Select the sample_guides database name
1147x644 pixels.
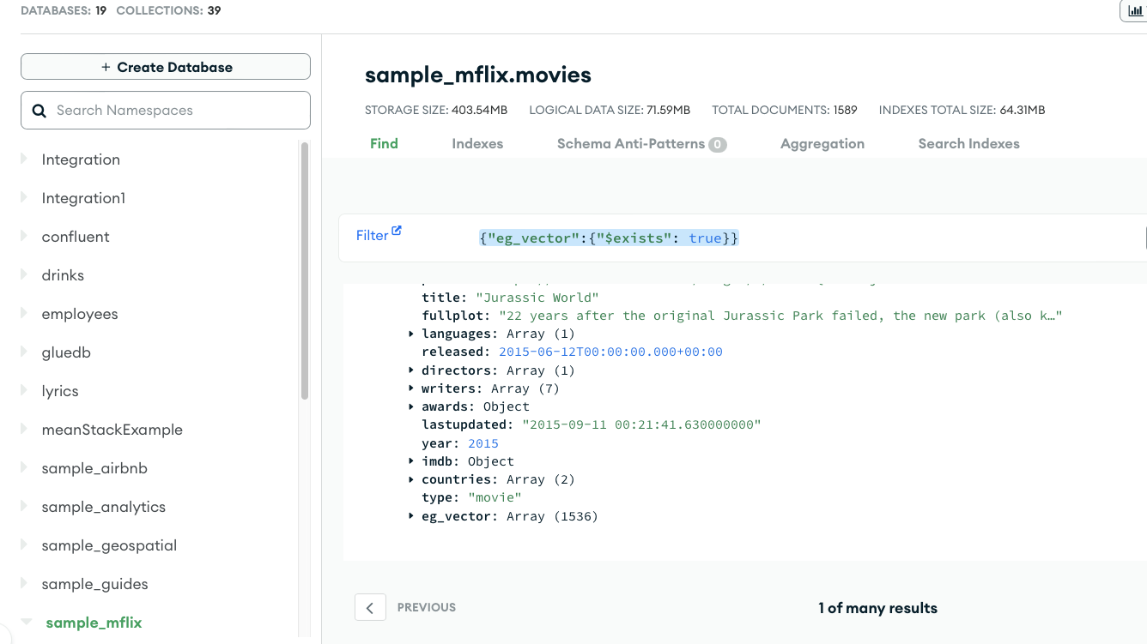pos(94,584)
